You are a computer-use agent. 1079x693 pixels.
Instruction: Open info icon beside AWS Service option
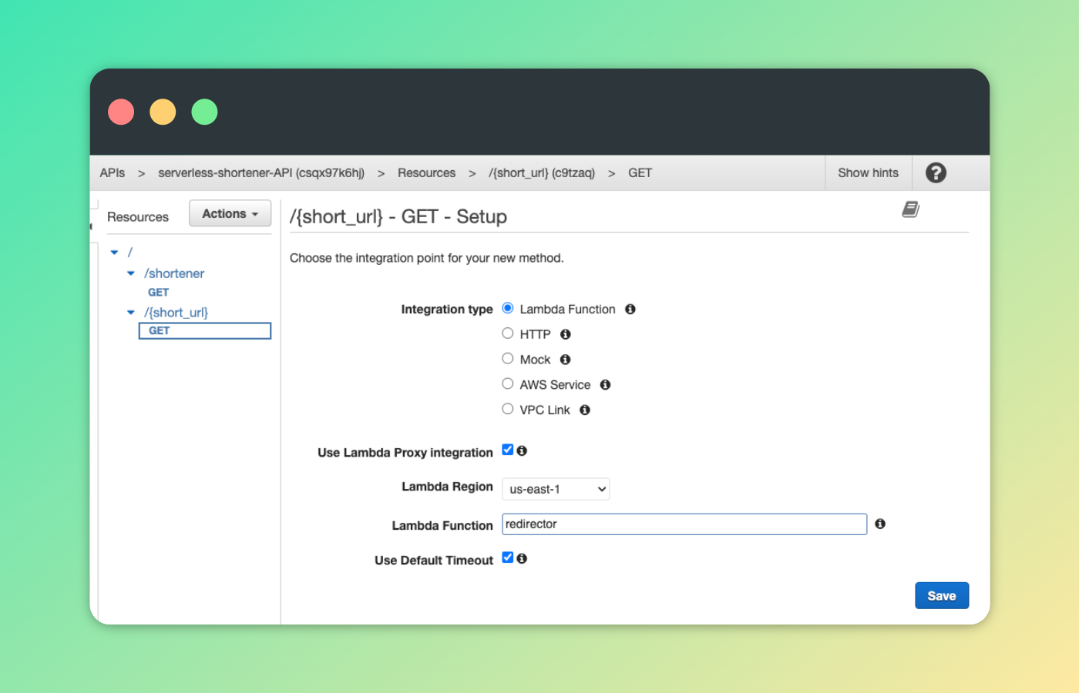(x=605, y=384)
